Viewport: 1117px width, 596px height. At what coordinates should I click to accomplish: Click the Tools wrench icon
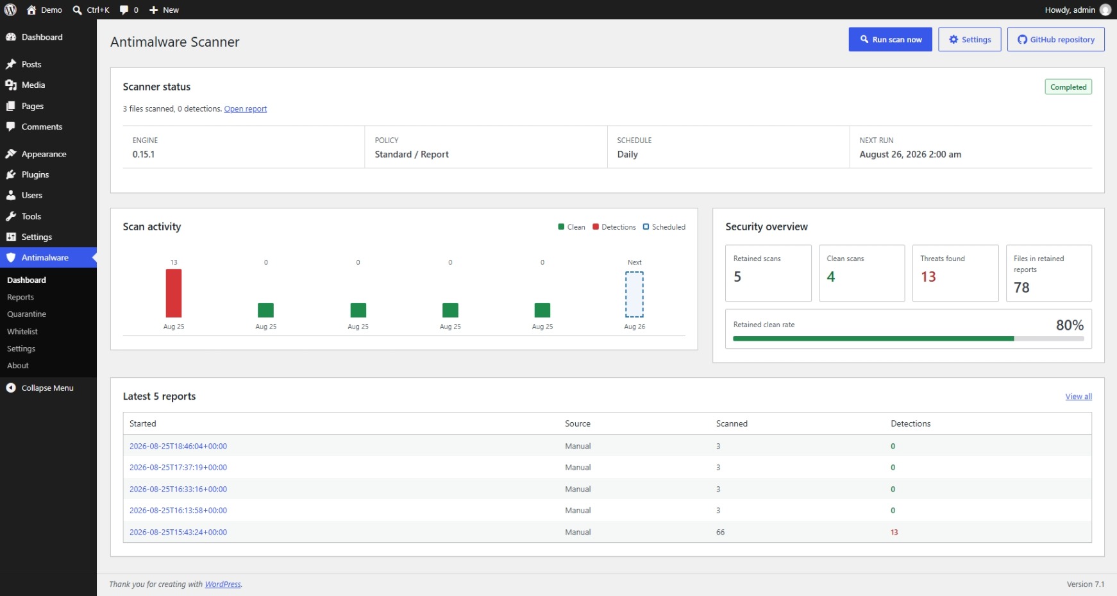click(x=11, y=216)
